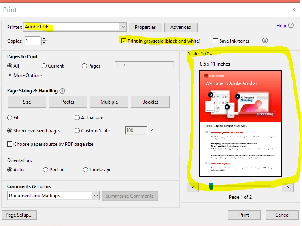This screenshot has height=226, width=302.
Task: Open the Document and Markups dropdown
Action: [53, 196]
